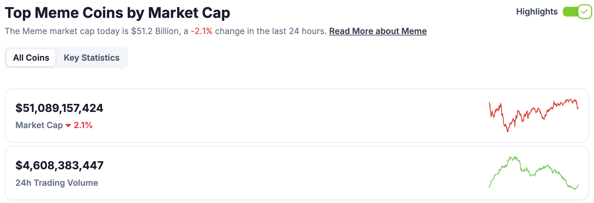The image size is (594, 203).
Task: Click the green 24h Trading Volume sparkline
Action: [x=534, y=173]
